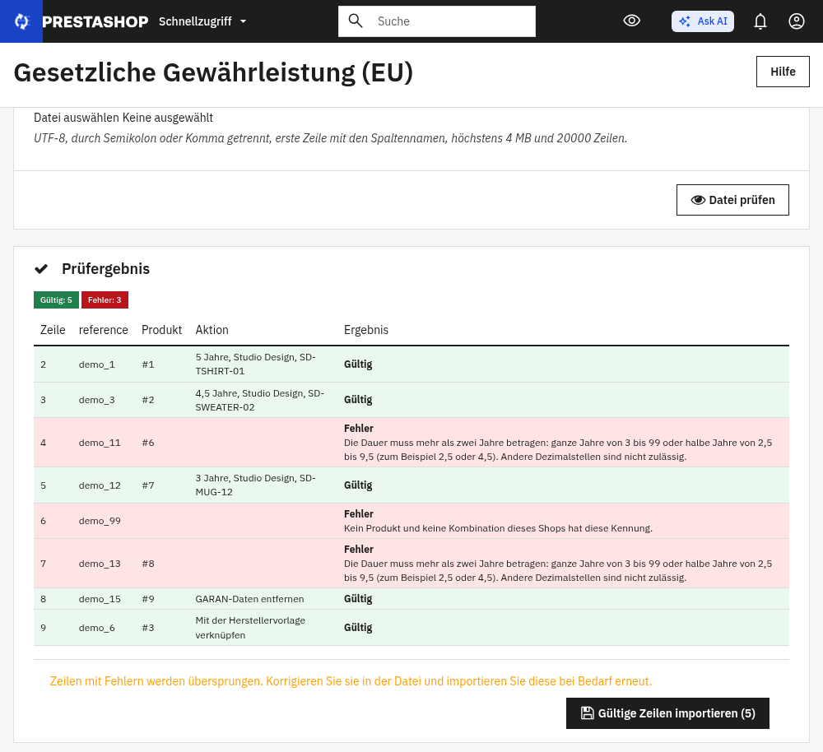Click the Aktion column header
This screenshot has width=823, height=752.
212,330
